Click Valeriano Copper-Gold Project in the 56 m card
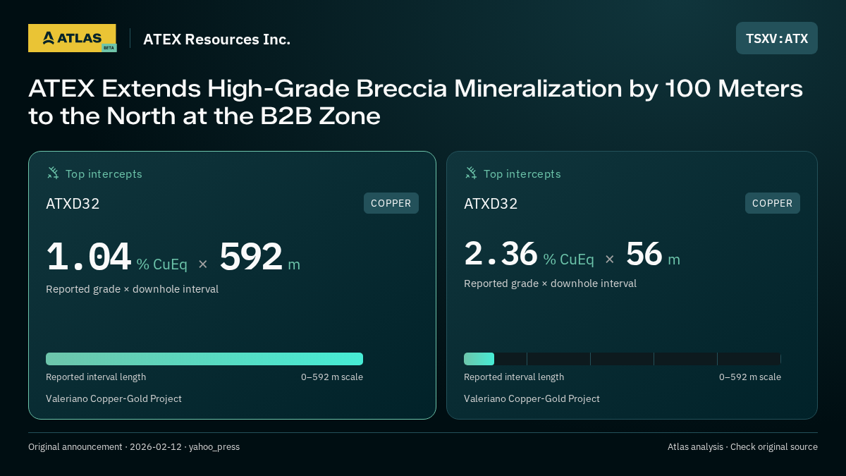Viewport: 846px width, 476px height. click(x=532, y=398)
